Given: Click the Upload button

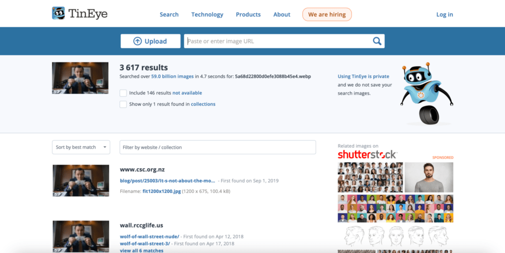Looking at the screenshot, I should pos(150,41).
